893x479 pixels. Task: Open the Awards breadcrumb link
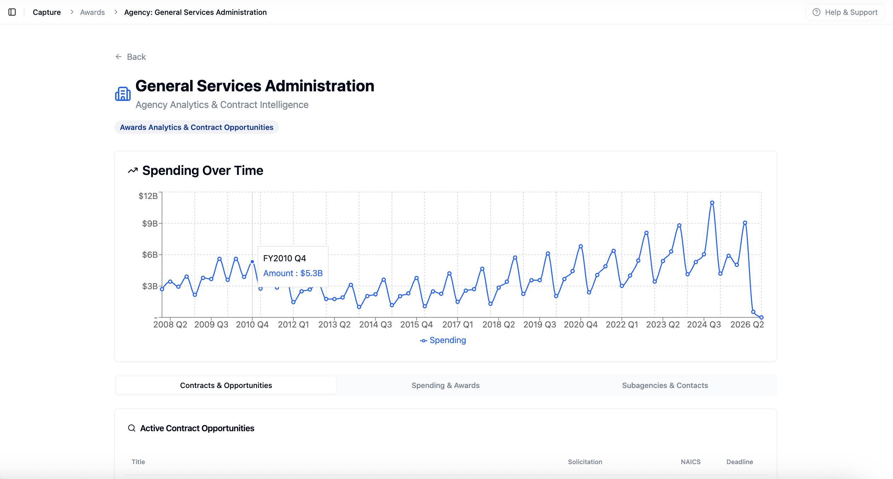click(x=92, y=12)
